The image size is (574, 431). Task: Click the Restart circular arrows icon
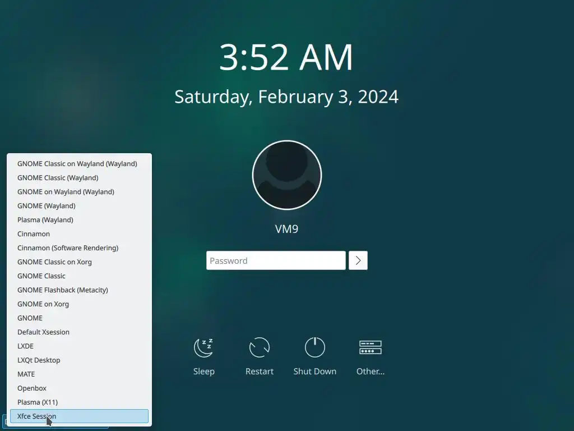[259, 347]
